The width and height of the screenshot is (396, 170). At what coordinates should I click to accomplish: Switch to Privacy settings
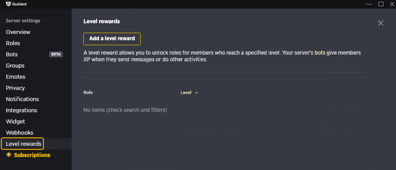15,88
